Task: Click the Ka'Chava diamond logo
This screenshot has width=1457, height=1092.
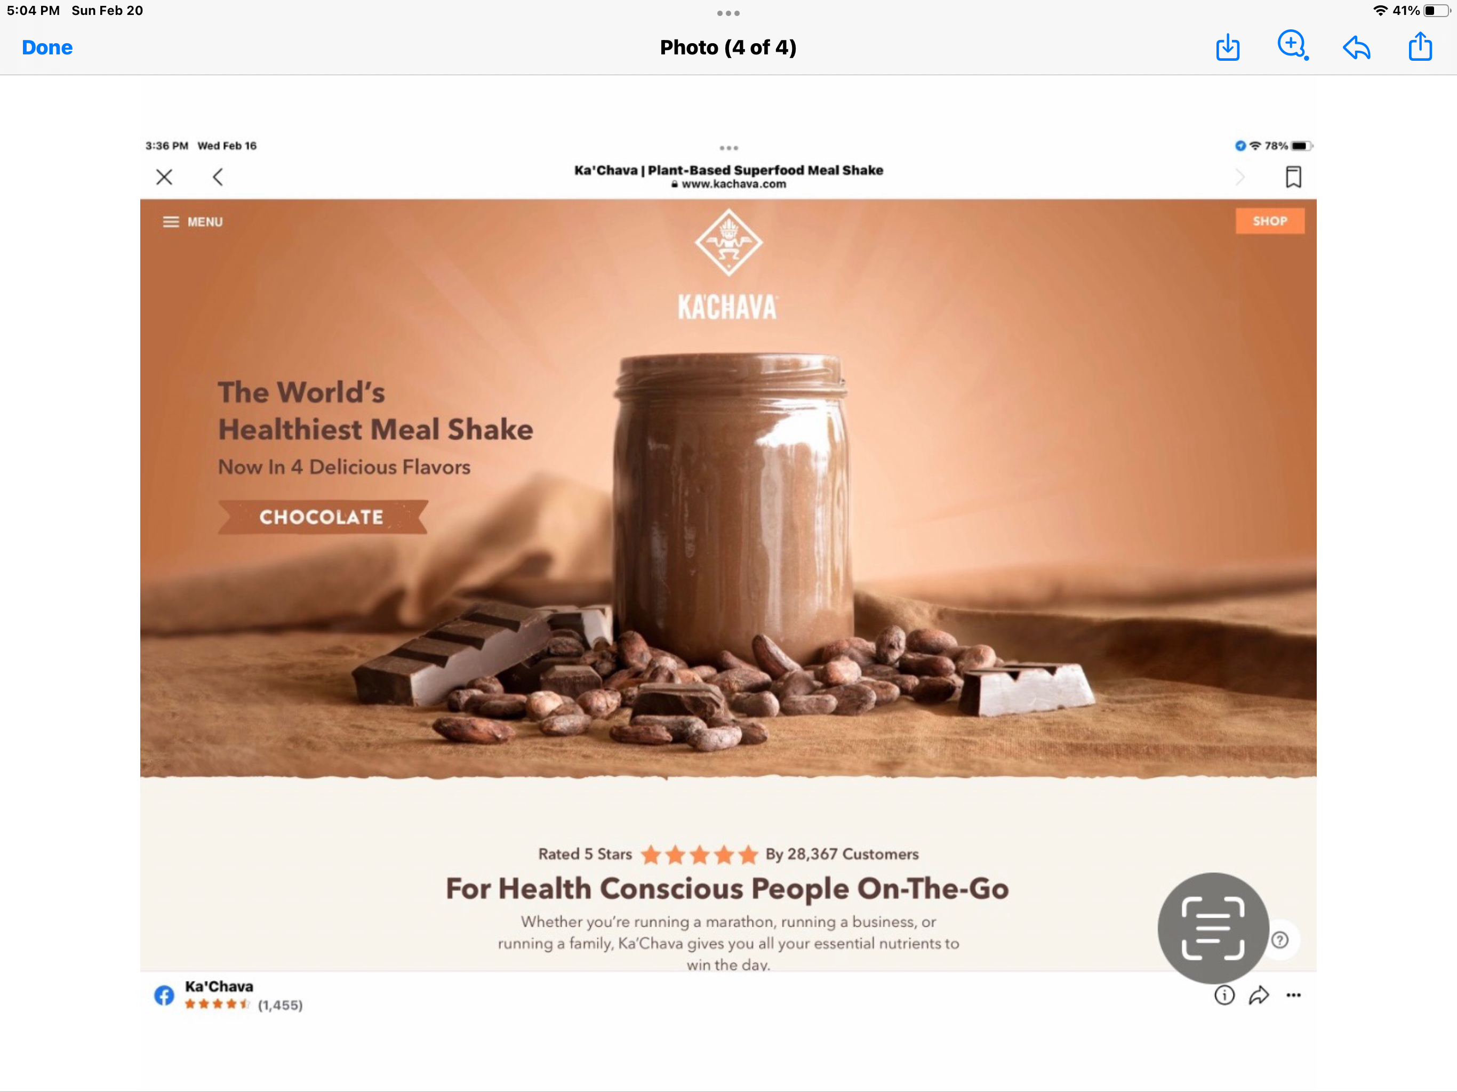Action: coord(728,243)
